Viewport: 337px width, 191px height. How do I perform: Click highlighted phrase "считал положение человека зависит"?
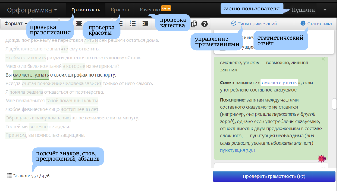[62, 83]
